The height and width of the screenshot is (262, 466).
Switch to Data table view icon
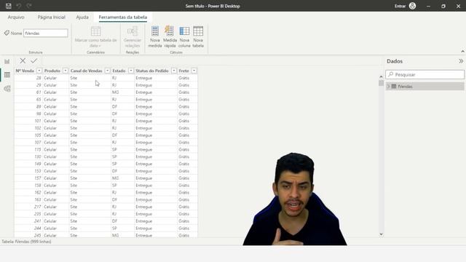[x=7, y=75]
